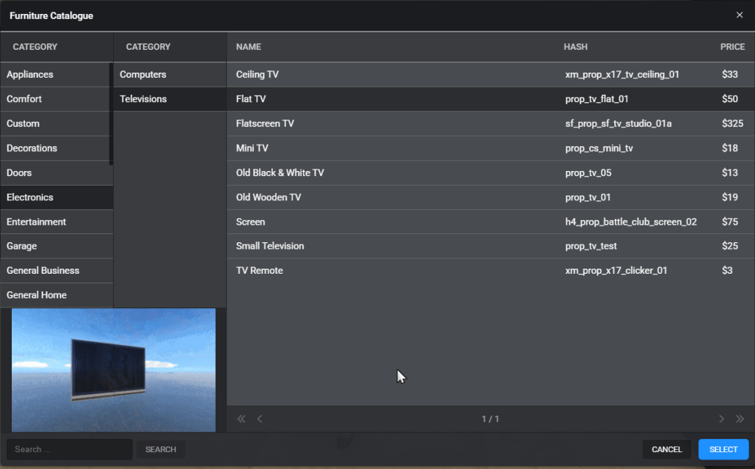This screenshot has height=469, width=755.
Task: Select the Small Television item
Action: coord(491,246)
